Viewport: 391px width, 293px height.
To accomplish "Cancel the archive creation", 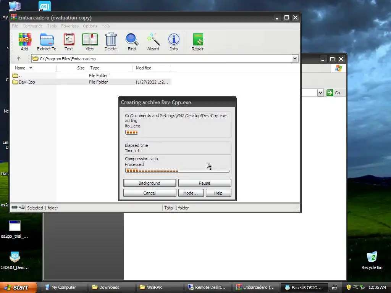I will point(150,193).
